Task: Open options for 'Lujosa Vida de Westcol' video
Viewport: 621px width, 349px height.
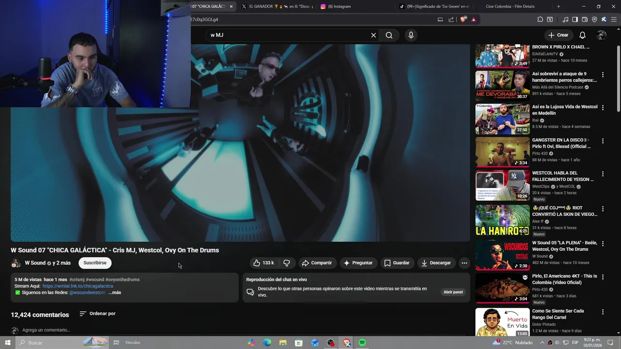Action: [603, 108]
